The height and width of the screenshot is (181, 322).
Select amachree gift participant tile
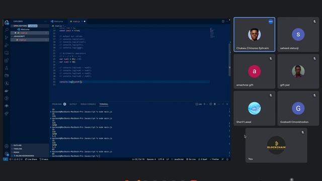point(255,71)
